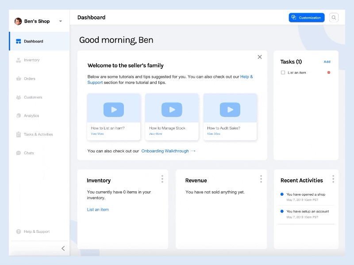Open the Onboarding Walkthrough link

[165, 151]
